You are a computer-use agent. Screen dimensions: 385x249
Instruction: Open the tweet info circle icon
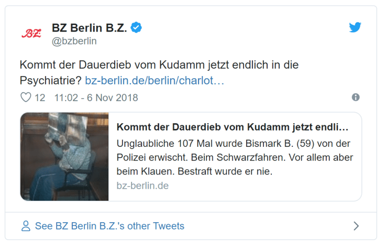click(356, 98)
